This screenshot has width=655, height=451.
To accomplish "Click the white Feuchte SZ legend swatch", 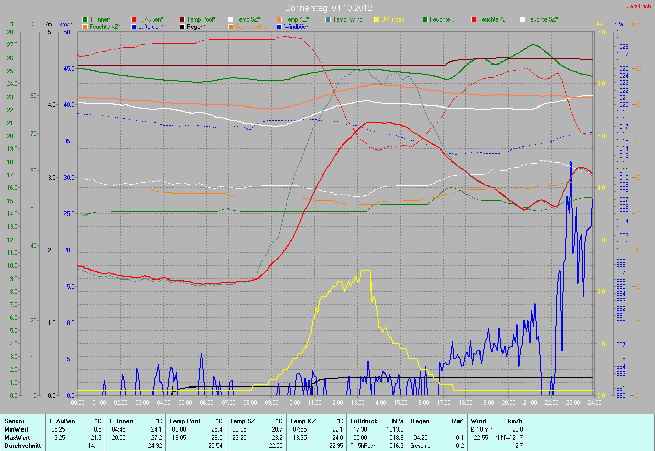I will [x=522, y=19].
